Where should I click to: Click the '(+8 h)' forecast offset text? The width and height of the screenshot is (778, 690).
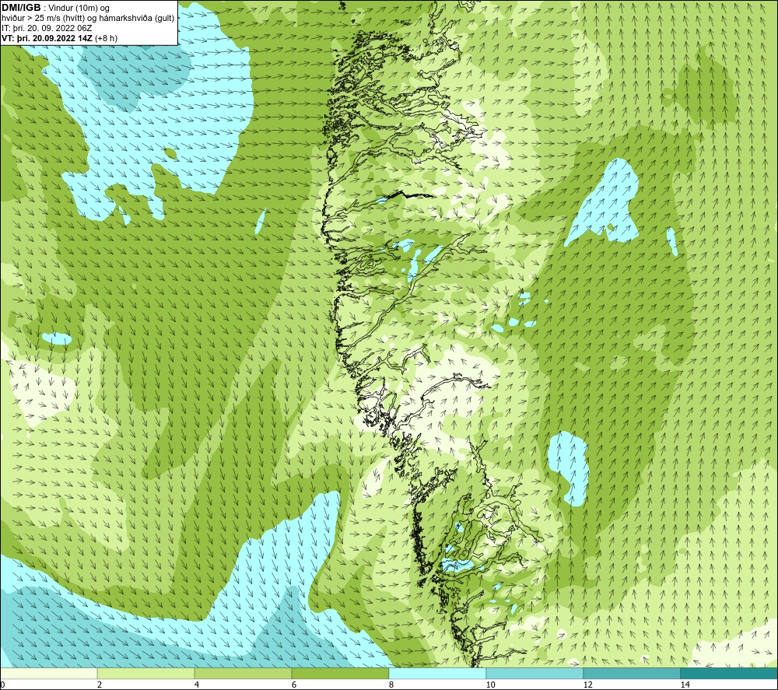tap(106, 37)
